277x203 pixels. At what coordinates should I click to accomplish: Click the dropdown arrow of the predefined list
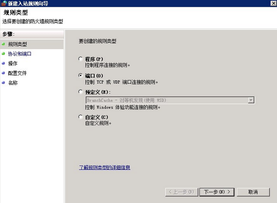point(251,100)
